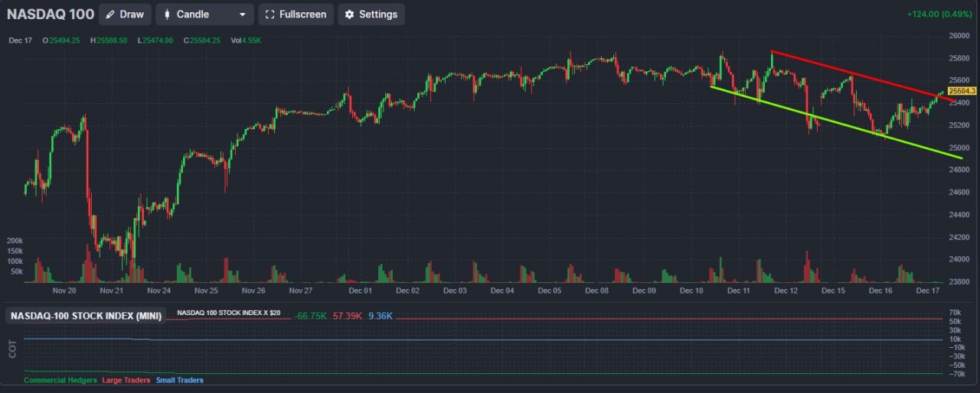Toggle the Commercial Hedgers legend series
Screen dimensions: 980x393
coord(60,380)
